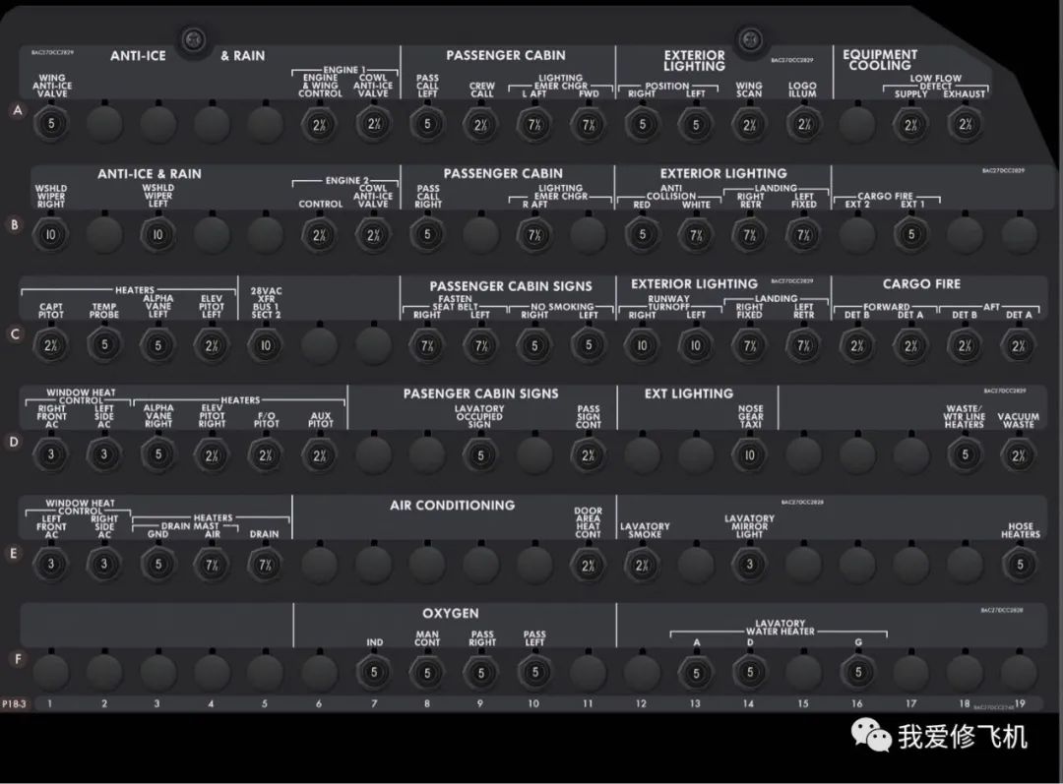
Task: Toggle Alpha Vane Right heater breaker
Action: coord(157,454)
